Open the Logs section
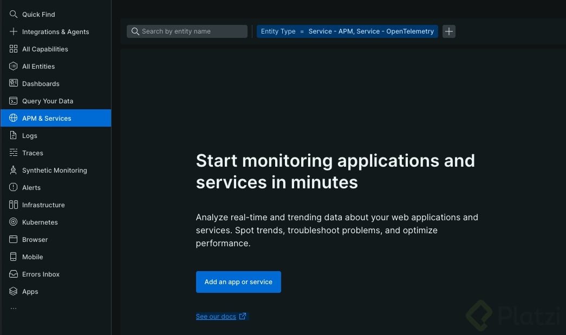 [56, 135]
